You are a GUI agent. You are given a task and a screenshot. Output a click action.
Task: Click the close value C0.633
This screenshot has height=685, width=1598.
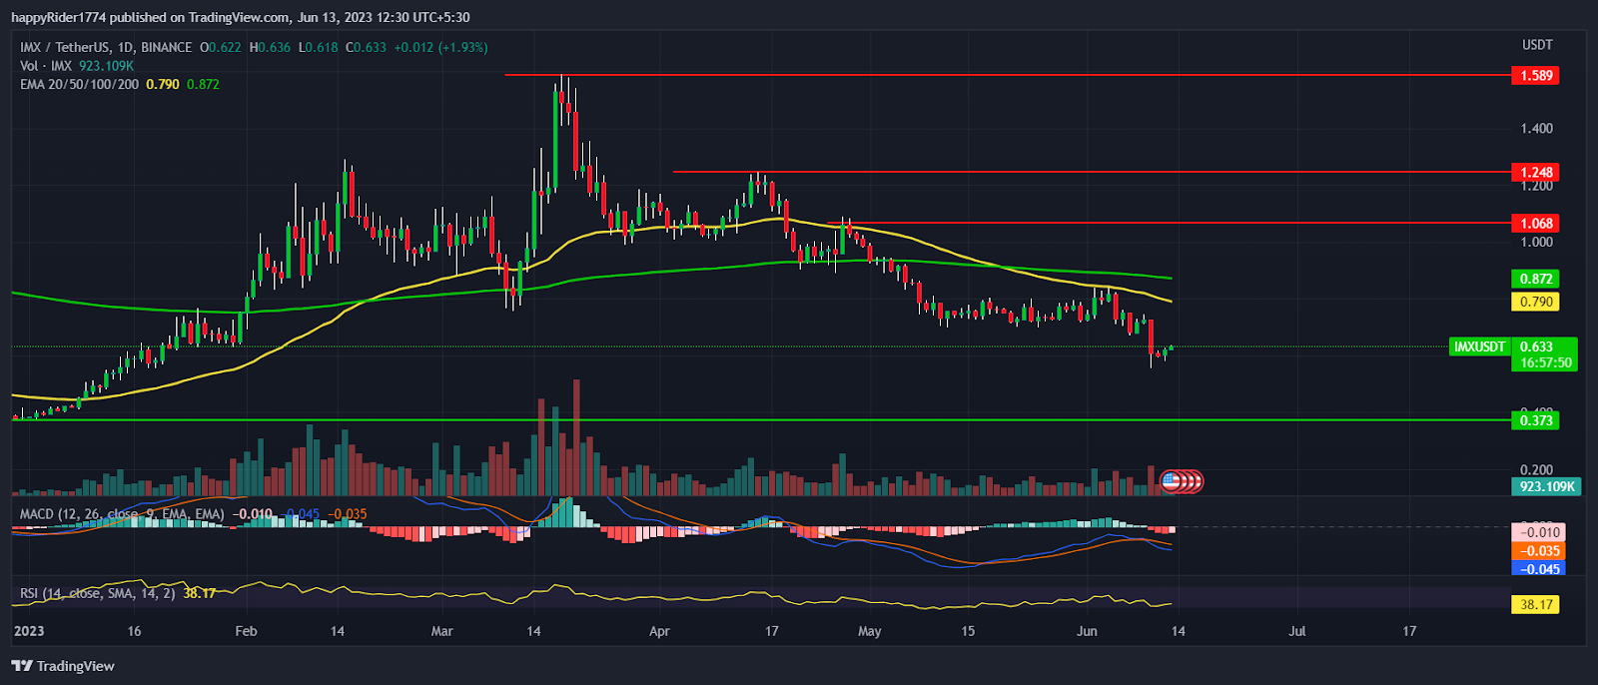[366, 47]
